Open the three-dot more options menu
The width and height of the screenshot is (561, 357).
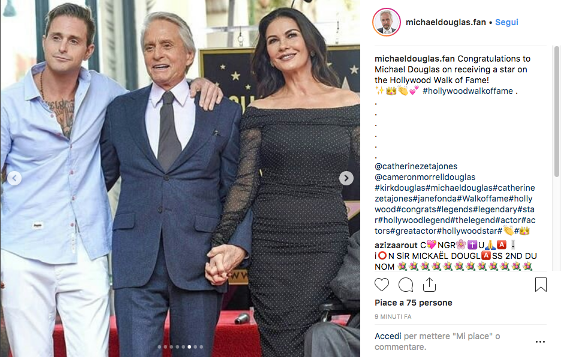[540, 341]
